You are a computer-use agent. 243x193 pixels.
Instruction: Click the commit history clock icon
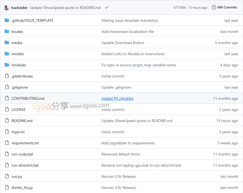click(214, 7)
